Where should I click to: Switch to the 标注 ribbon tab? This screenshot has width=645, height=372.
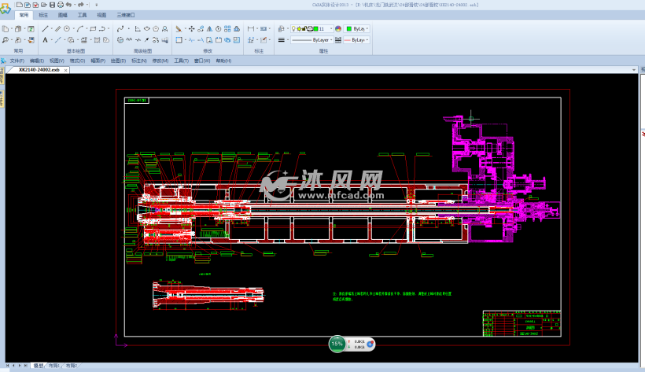[x=43, y=15]
